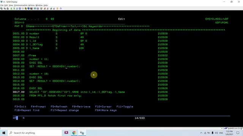Click sequence number 0019.00
Screen dimensions: 243x136
coord(19,99)
